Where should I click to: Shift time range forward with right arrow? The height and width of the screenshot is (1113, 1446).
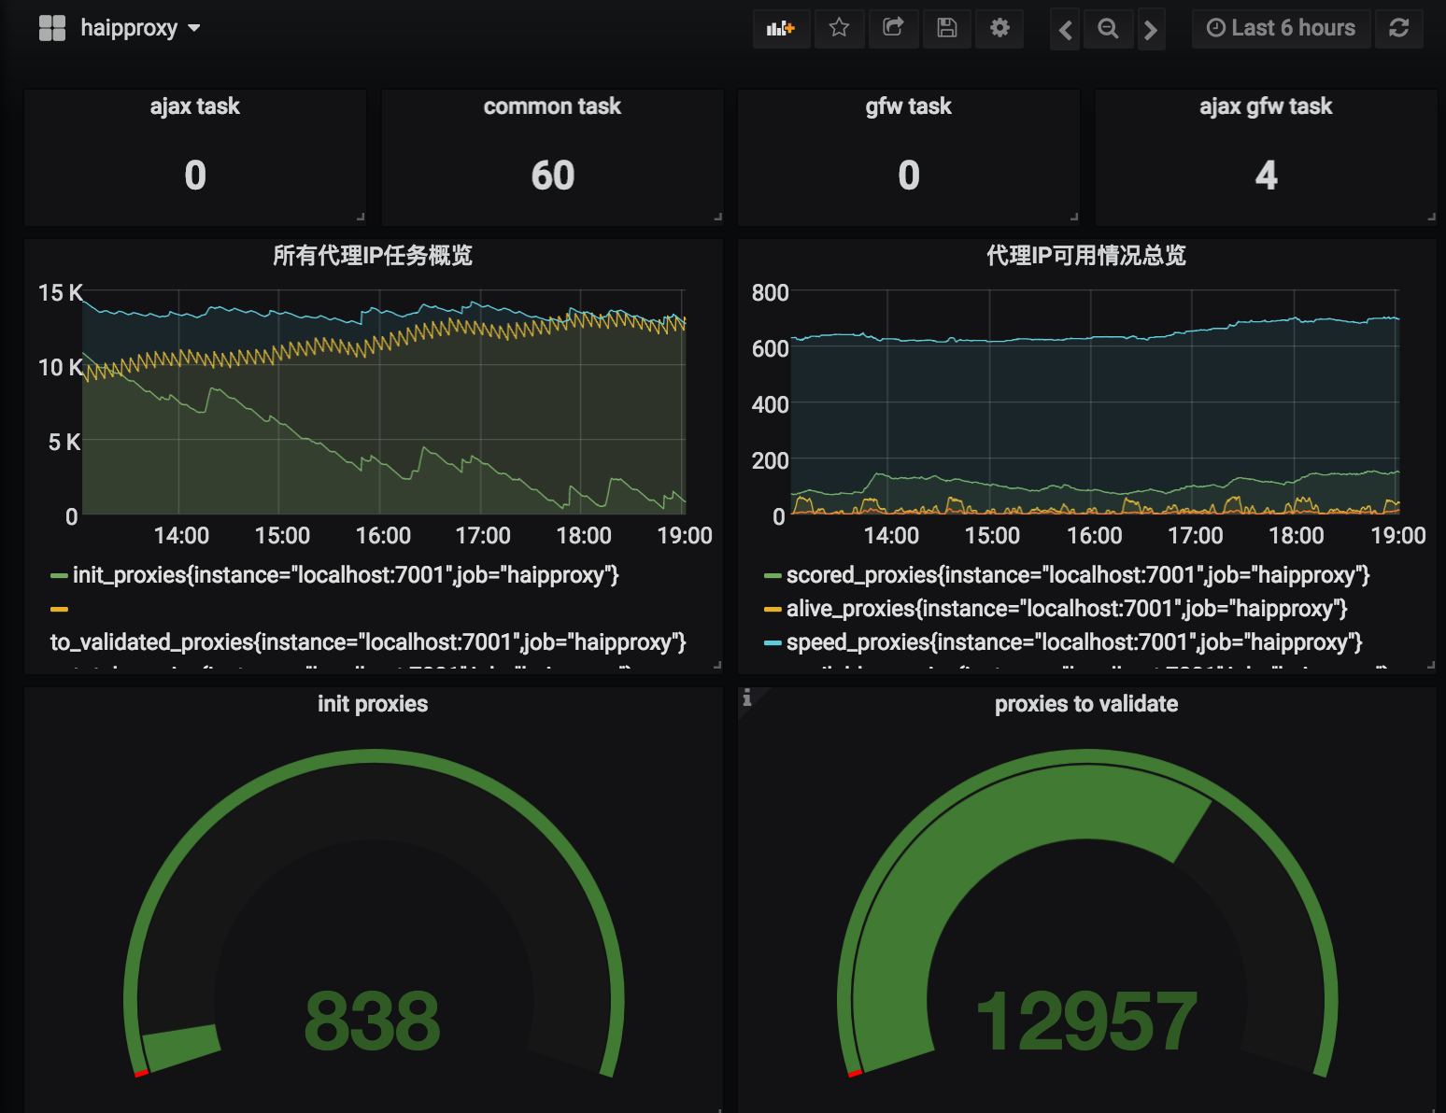tap(1151, 29)
